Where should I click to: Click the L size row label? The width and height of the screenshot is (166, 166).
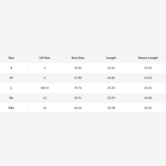point(11,88)
